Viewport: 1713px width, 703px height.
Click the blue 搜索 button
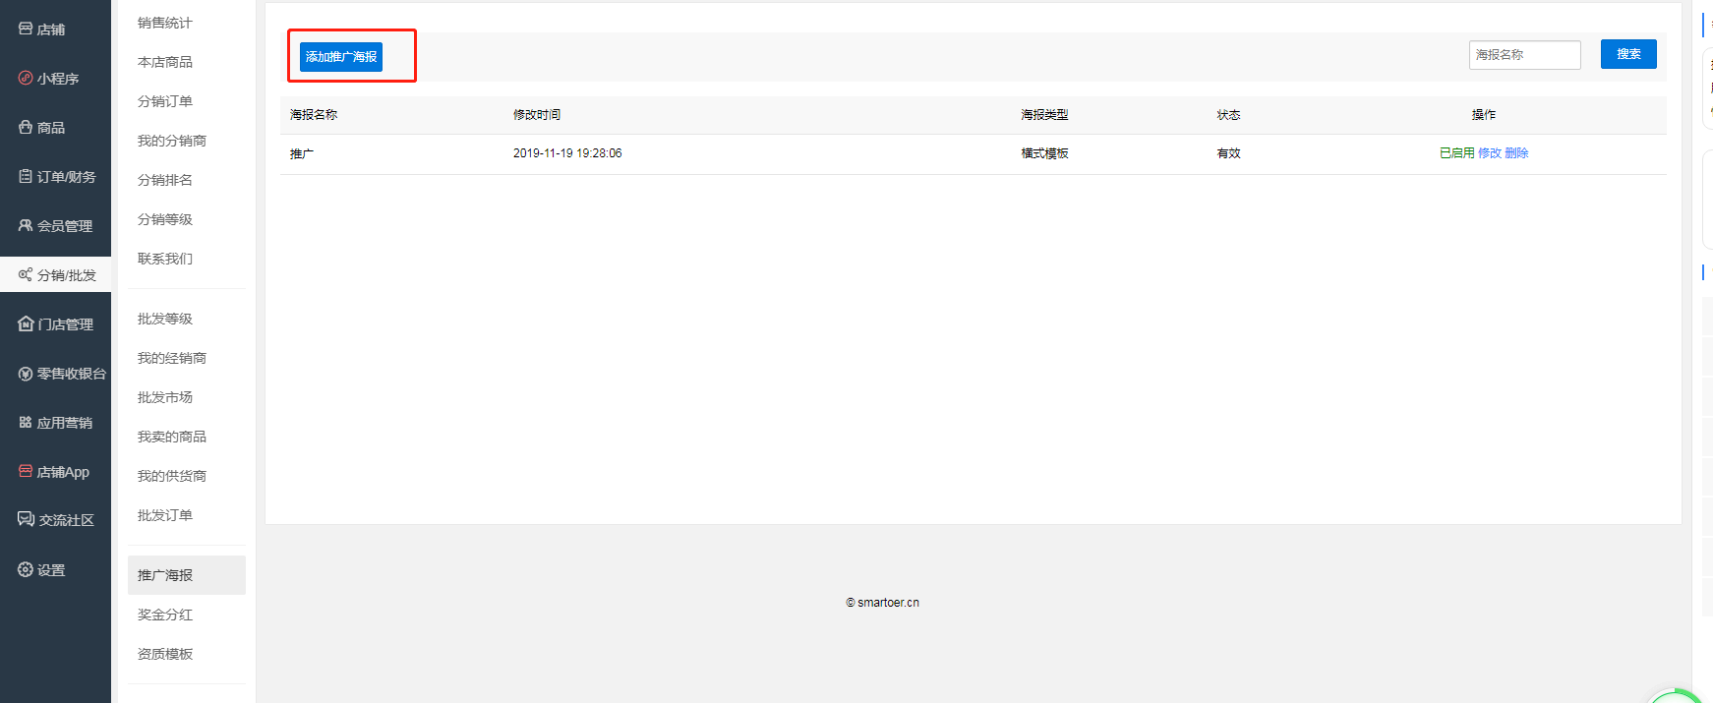pyautogui.click(x=1628, y=54)
